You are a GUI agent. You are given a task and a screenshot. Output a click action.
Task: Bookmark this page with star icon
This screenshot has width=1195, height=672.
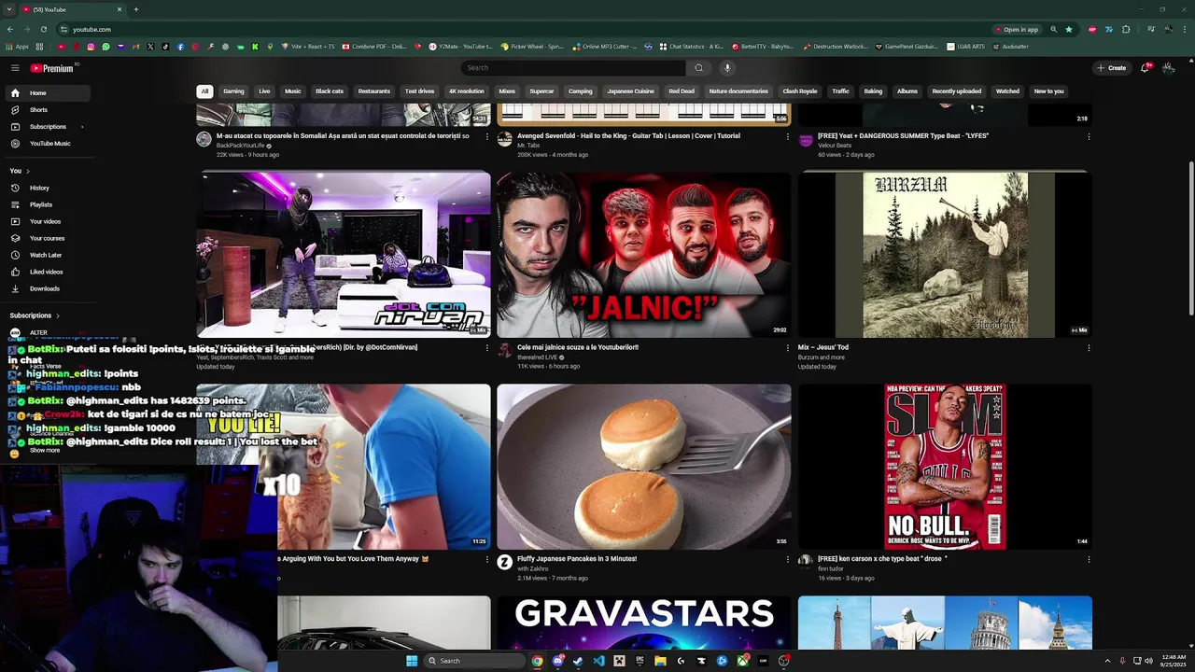point(1069,29)
